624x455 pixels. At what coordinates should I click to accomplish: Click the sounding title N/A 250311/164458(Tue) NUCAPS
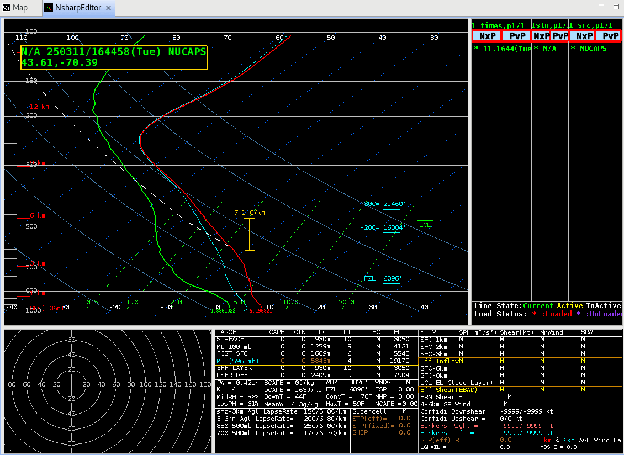[113, 52]
